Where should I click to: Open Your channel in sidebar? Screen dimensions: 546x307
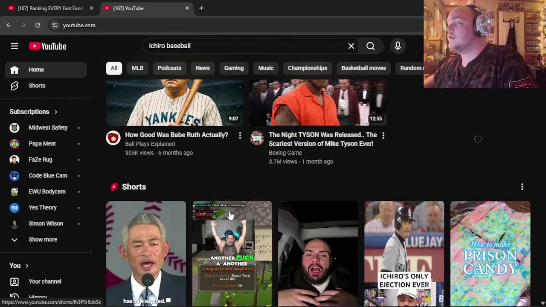coord(46,281)
